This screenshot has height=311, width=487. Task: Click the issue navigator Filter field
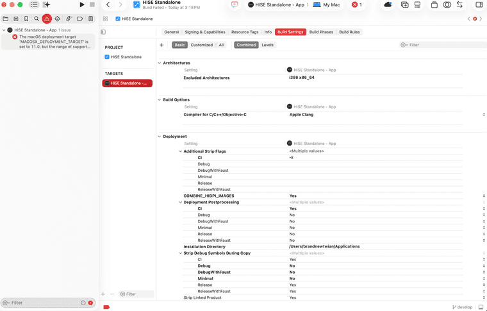point(48,303)
